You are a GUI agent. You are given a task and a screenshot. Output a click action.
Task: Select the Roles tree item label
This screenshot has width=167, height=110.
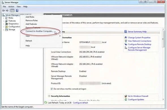click(11, 18)
